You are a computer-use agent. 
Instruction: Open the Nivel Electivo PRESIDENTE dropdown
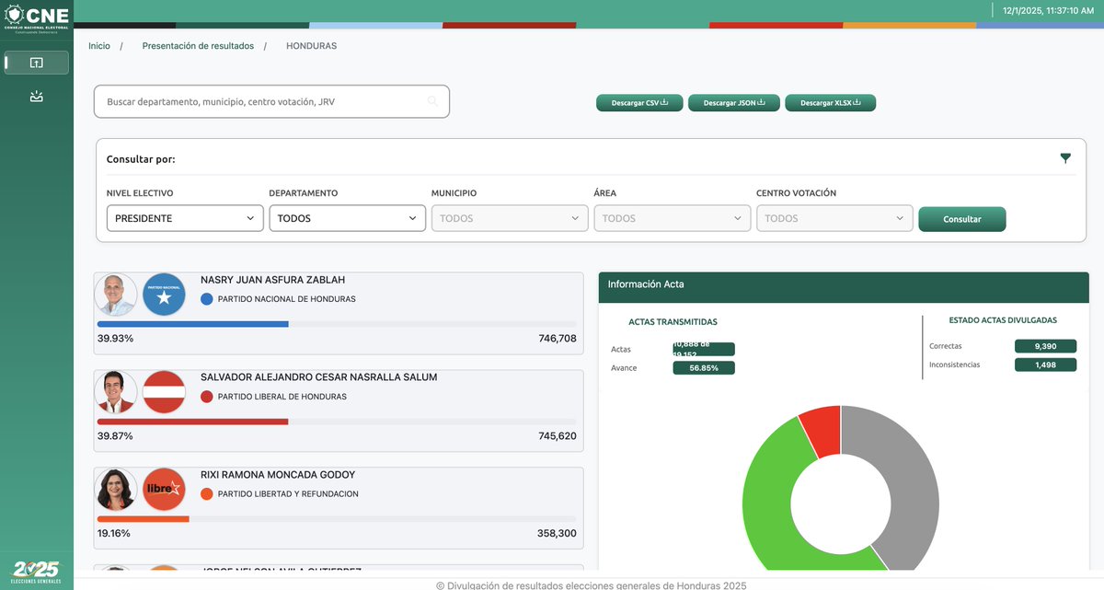[186, 218]
